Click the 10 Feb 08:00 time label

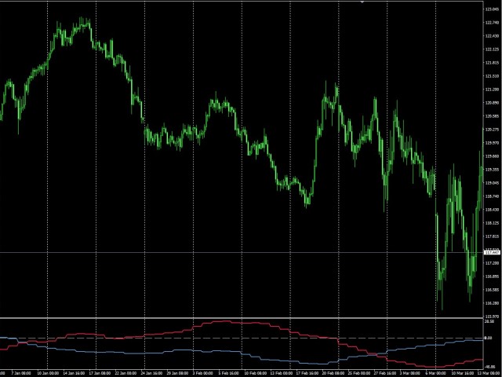(255, 374)
